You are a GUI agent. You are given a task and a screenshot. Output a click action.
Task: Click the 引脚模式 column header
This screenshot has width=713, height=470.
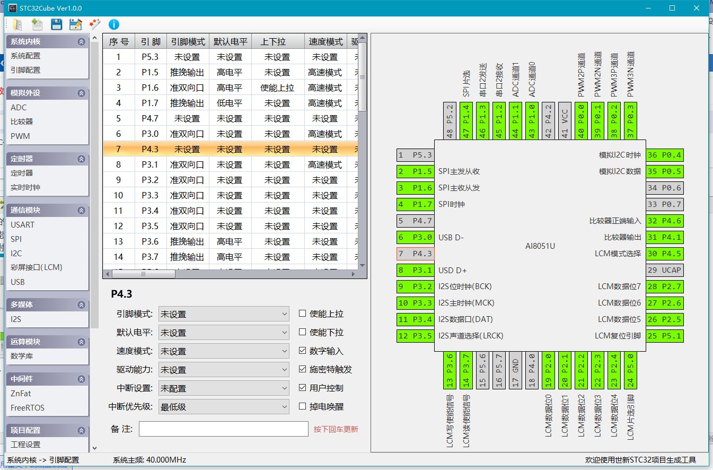[x=187, y=42]
